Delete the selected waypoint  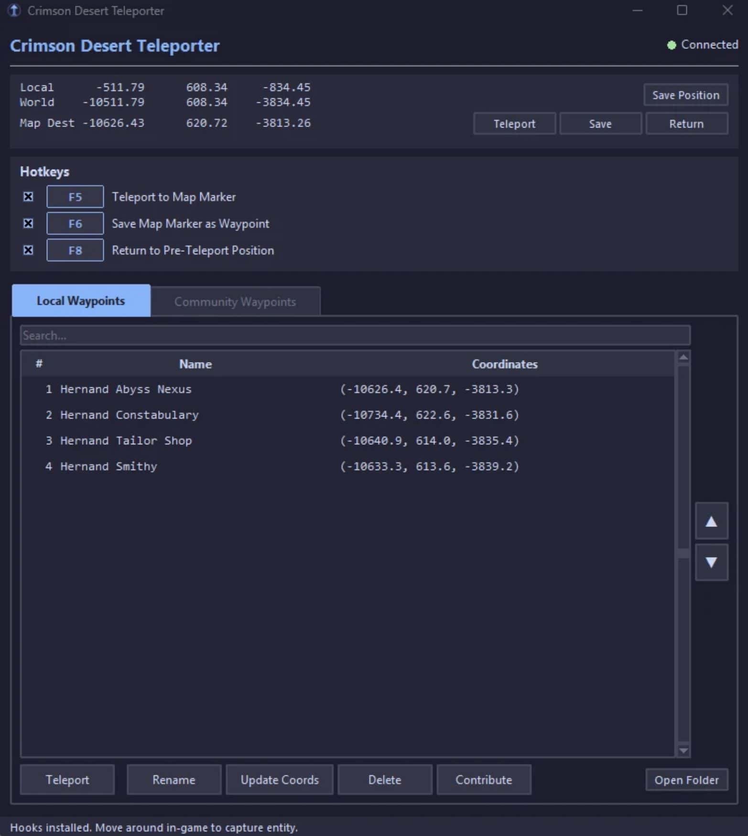(x=384, y=780)
